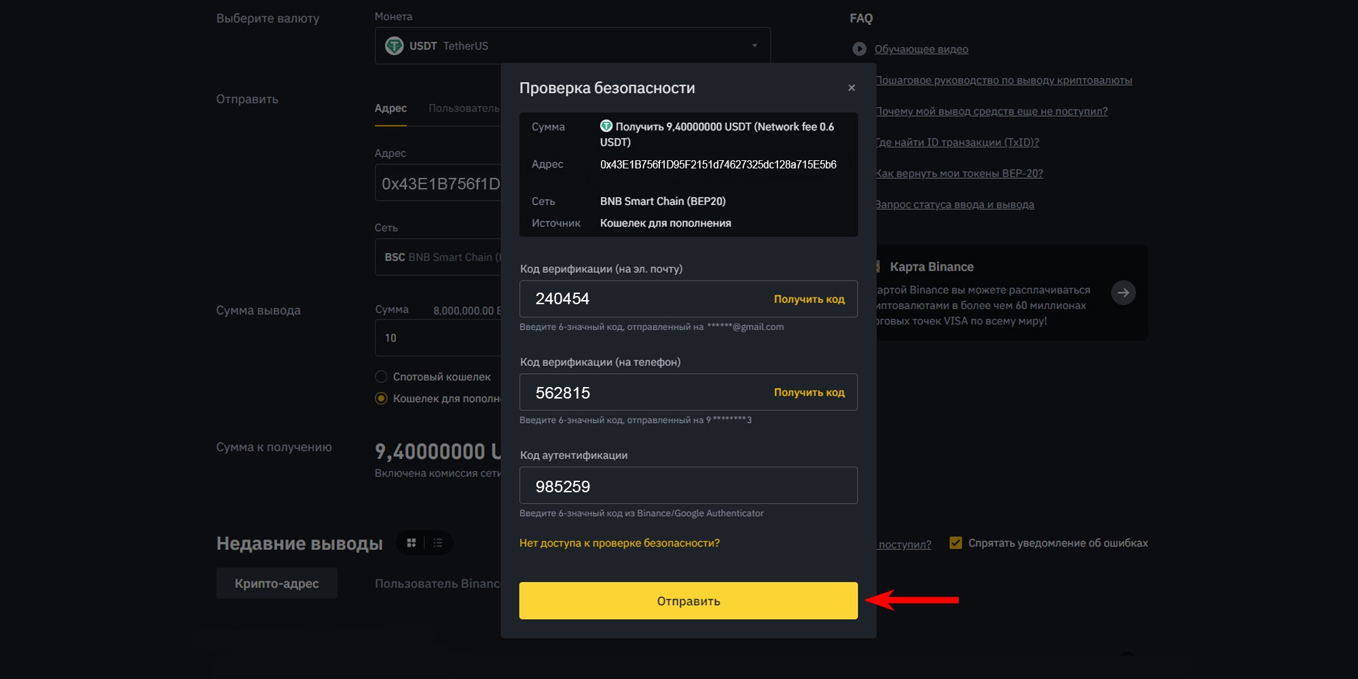This screenshot has width=1358, height=679.
Task: Click the withdrawal amount field showing 10
Action: [438, 337]
